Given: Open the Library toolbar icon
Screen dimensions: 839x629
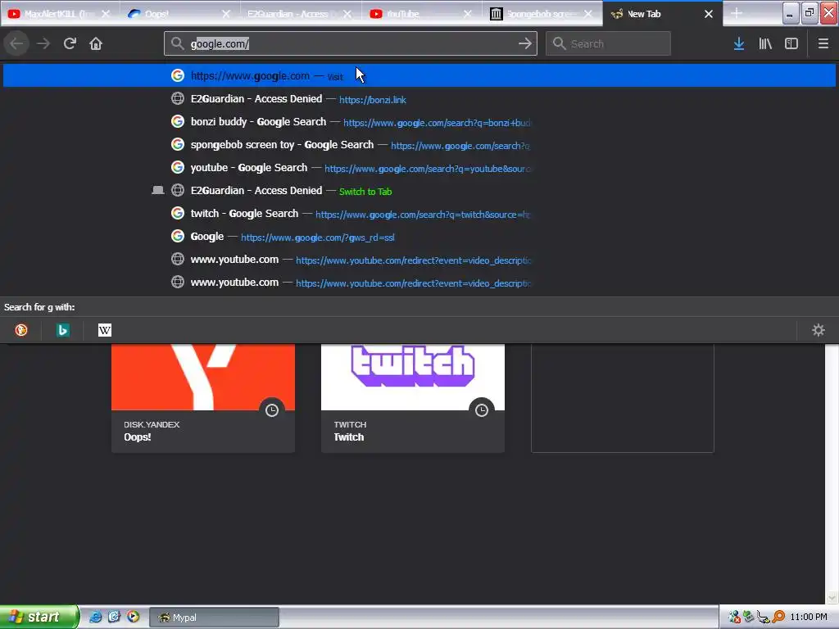Looking at the screenshot, I should (x=765, y=44).
